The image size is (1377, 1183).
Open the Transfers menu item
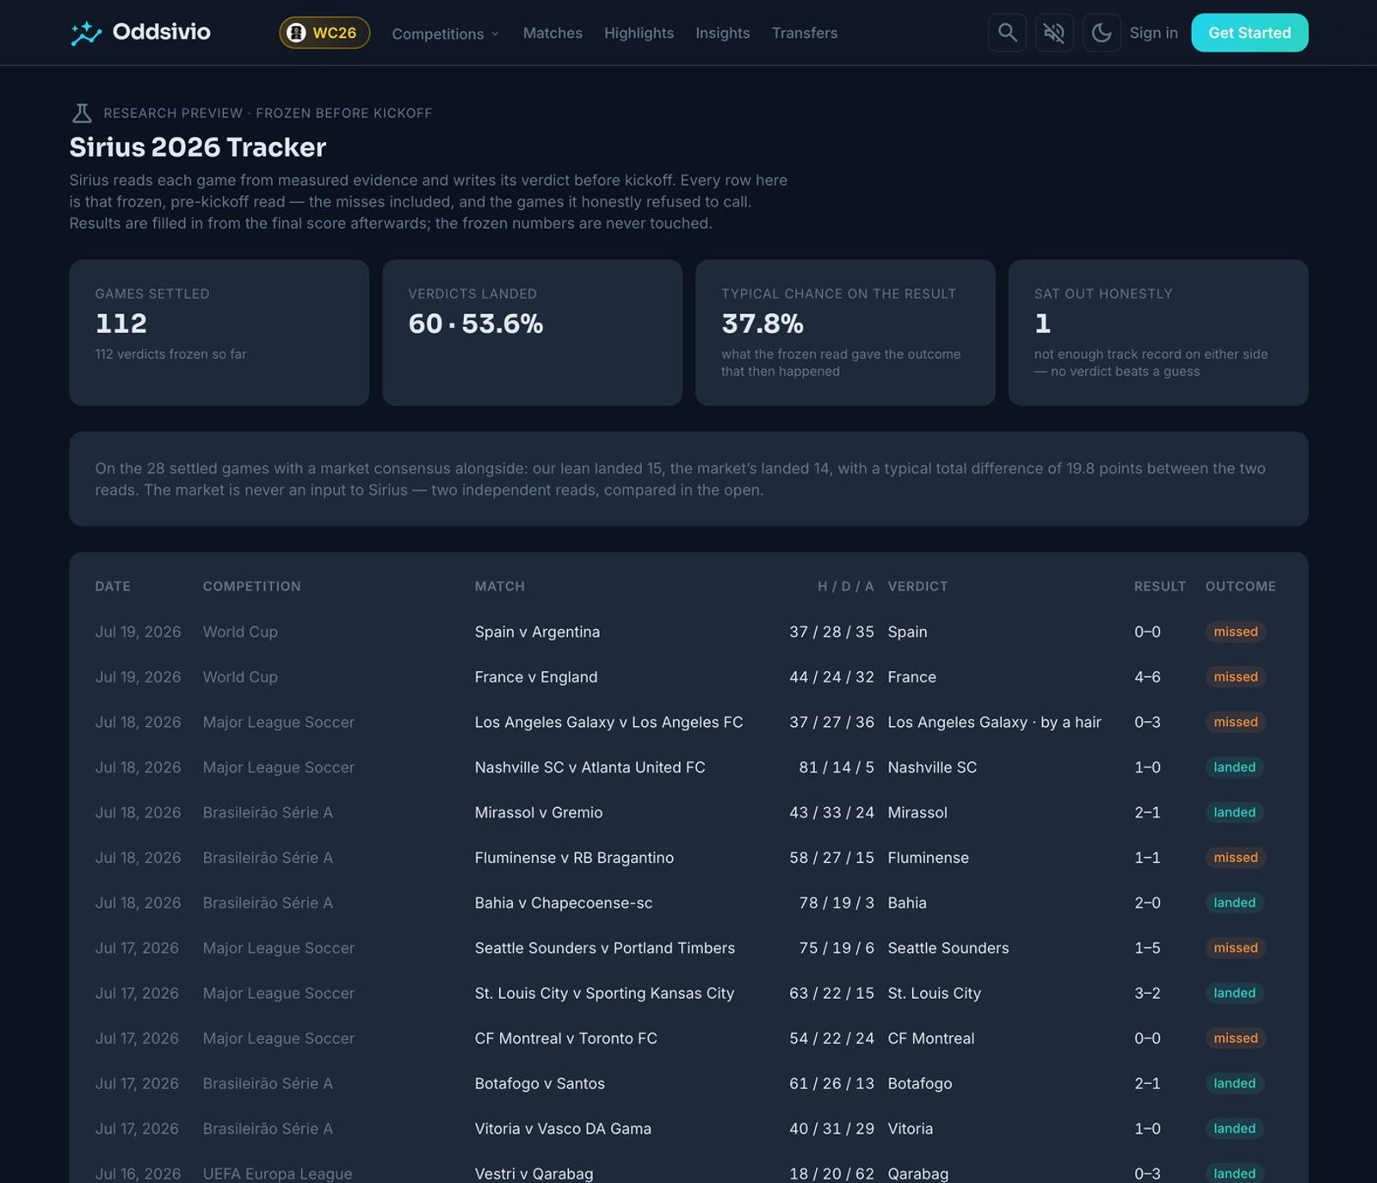pos(804,33)
